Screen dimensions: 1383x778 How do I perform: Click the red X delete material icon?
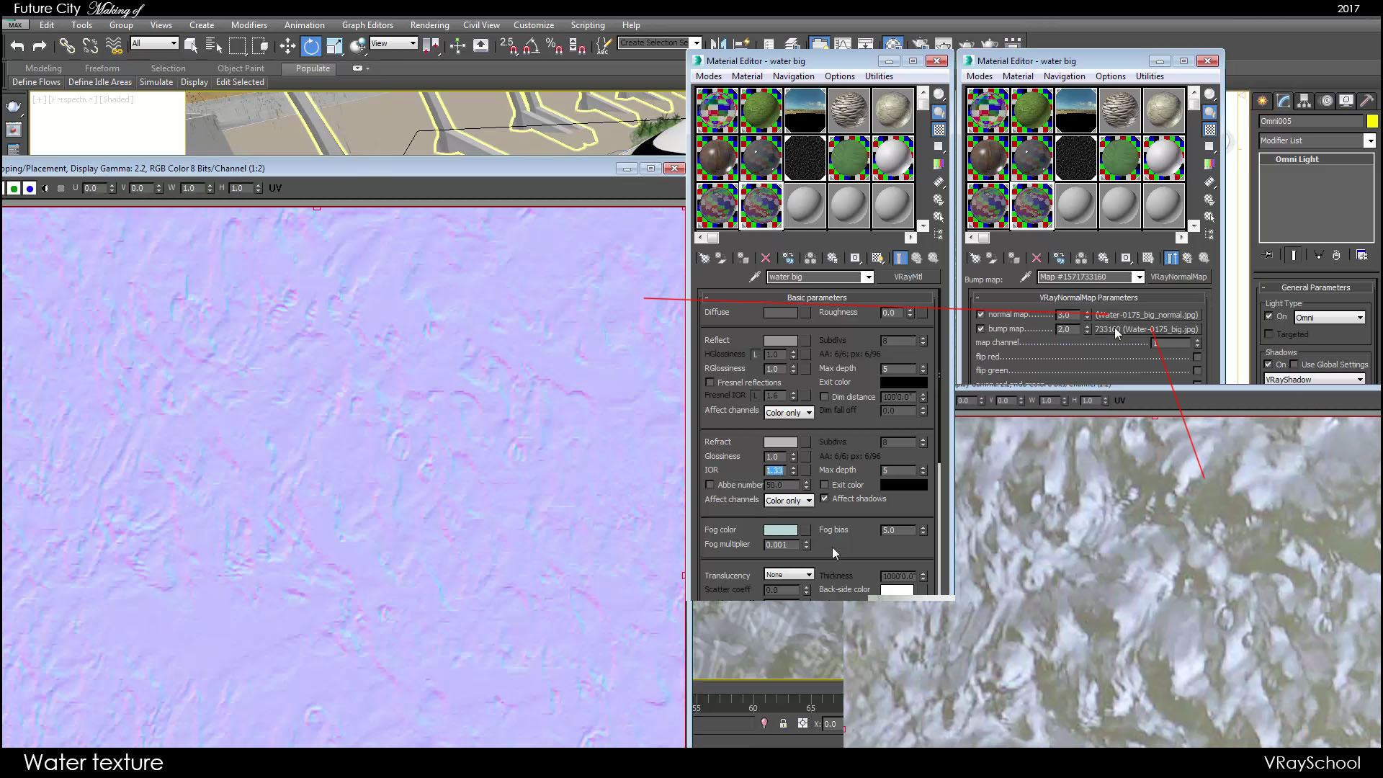click(x=766, y=258)
